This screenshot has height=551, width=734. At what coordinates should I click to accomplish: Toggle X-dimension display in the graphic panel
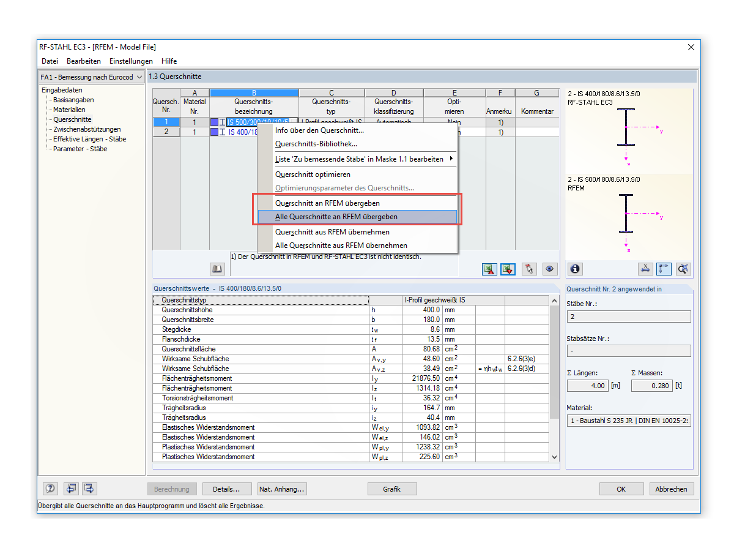pyautogui.click(x=645, y=269)
